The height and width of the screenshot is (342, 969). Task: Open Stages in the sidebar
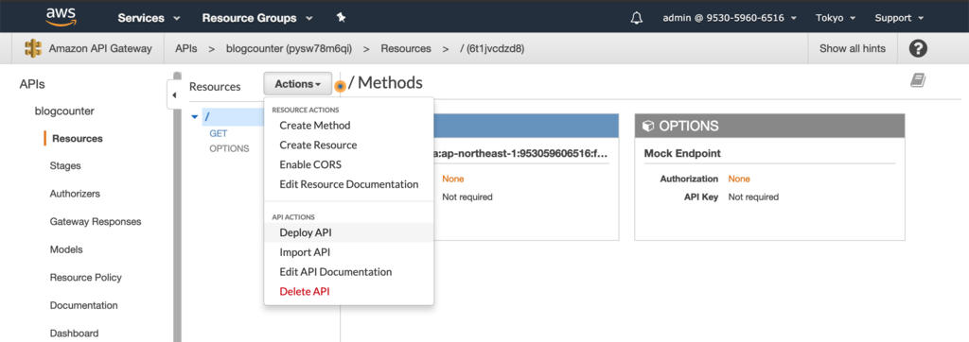click(65, 165)
